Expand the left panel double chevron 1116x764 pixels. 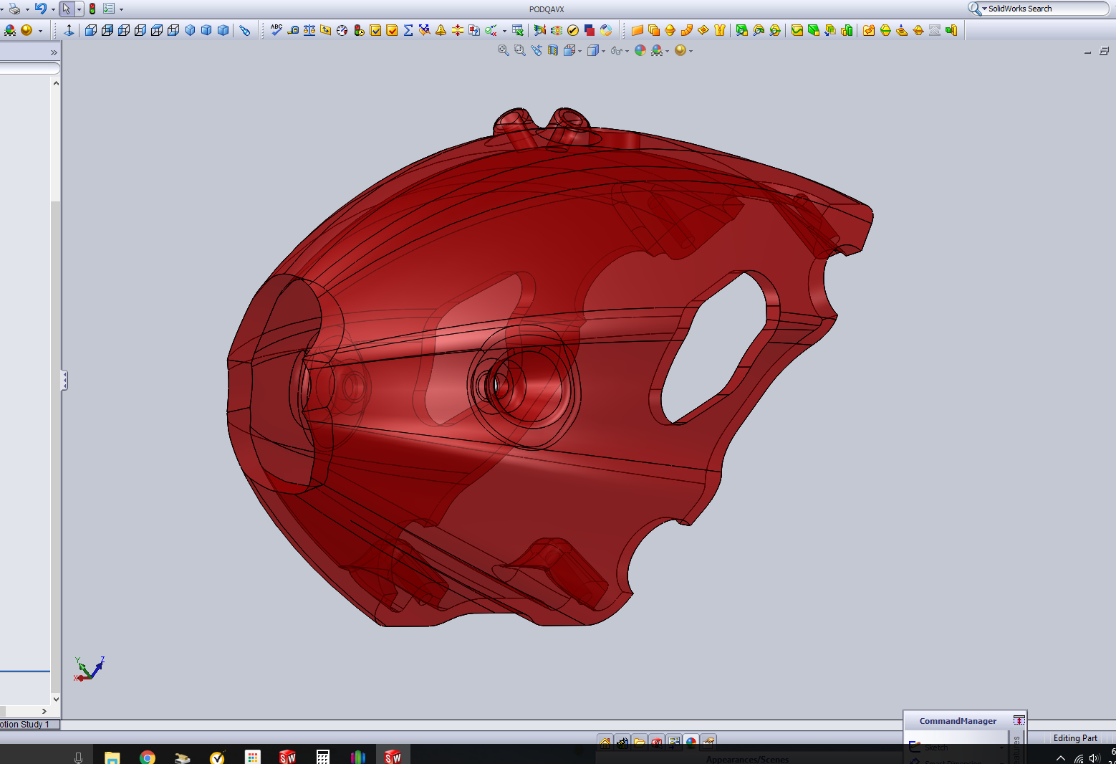pos(54,52)
